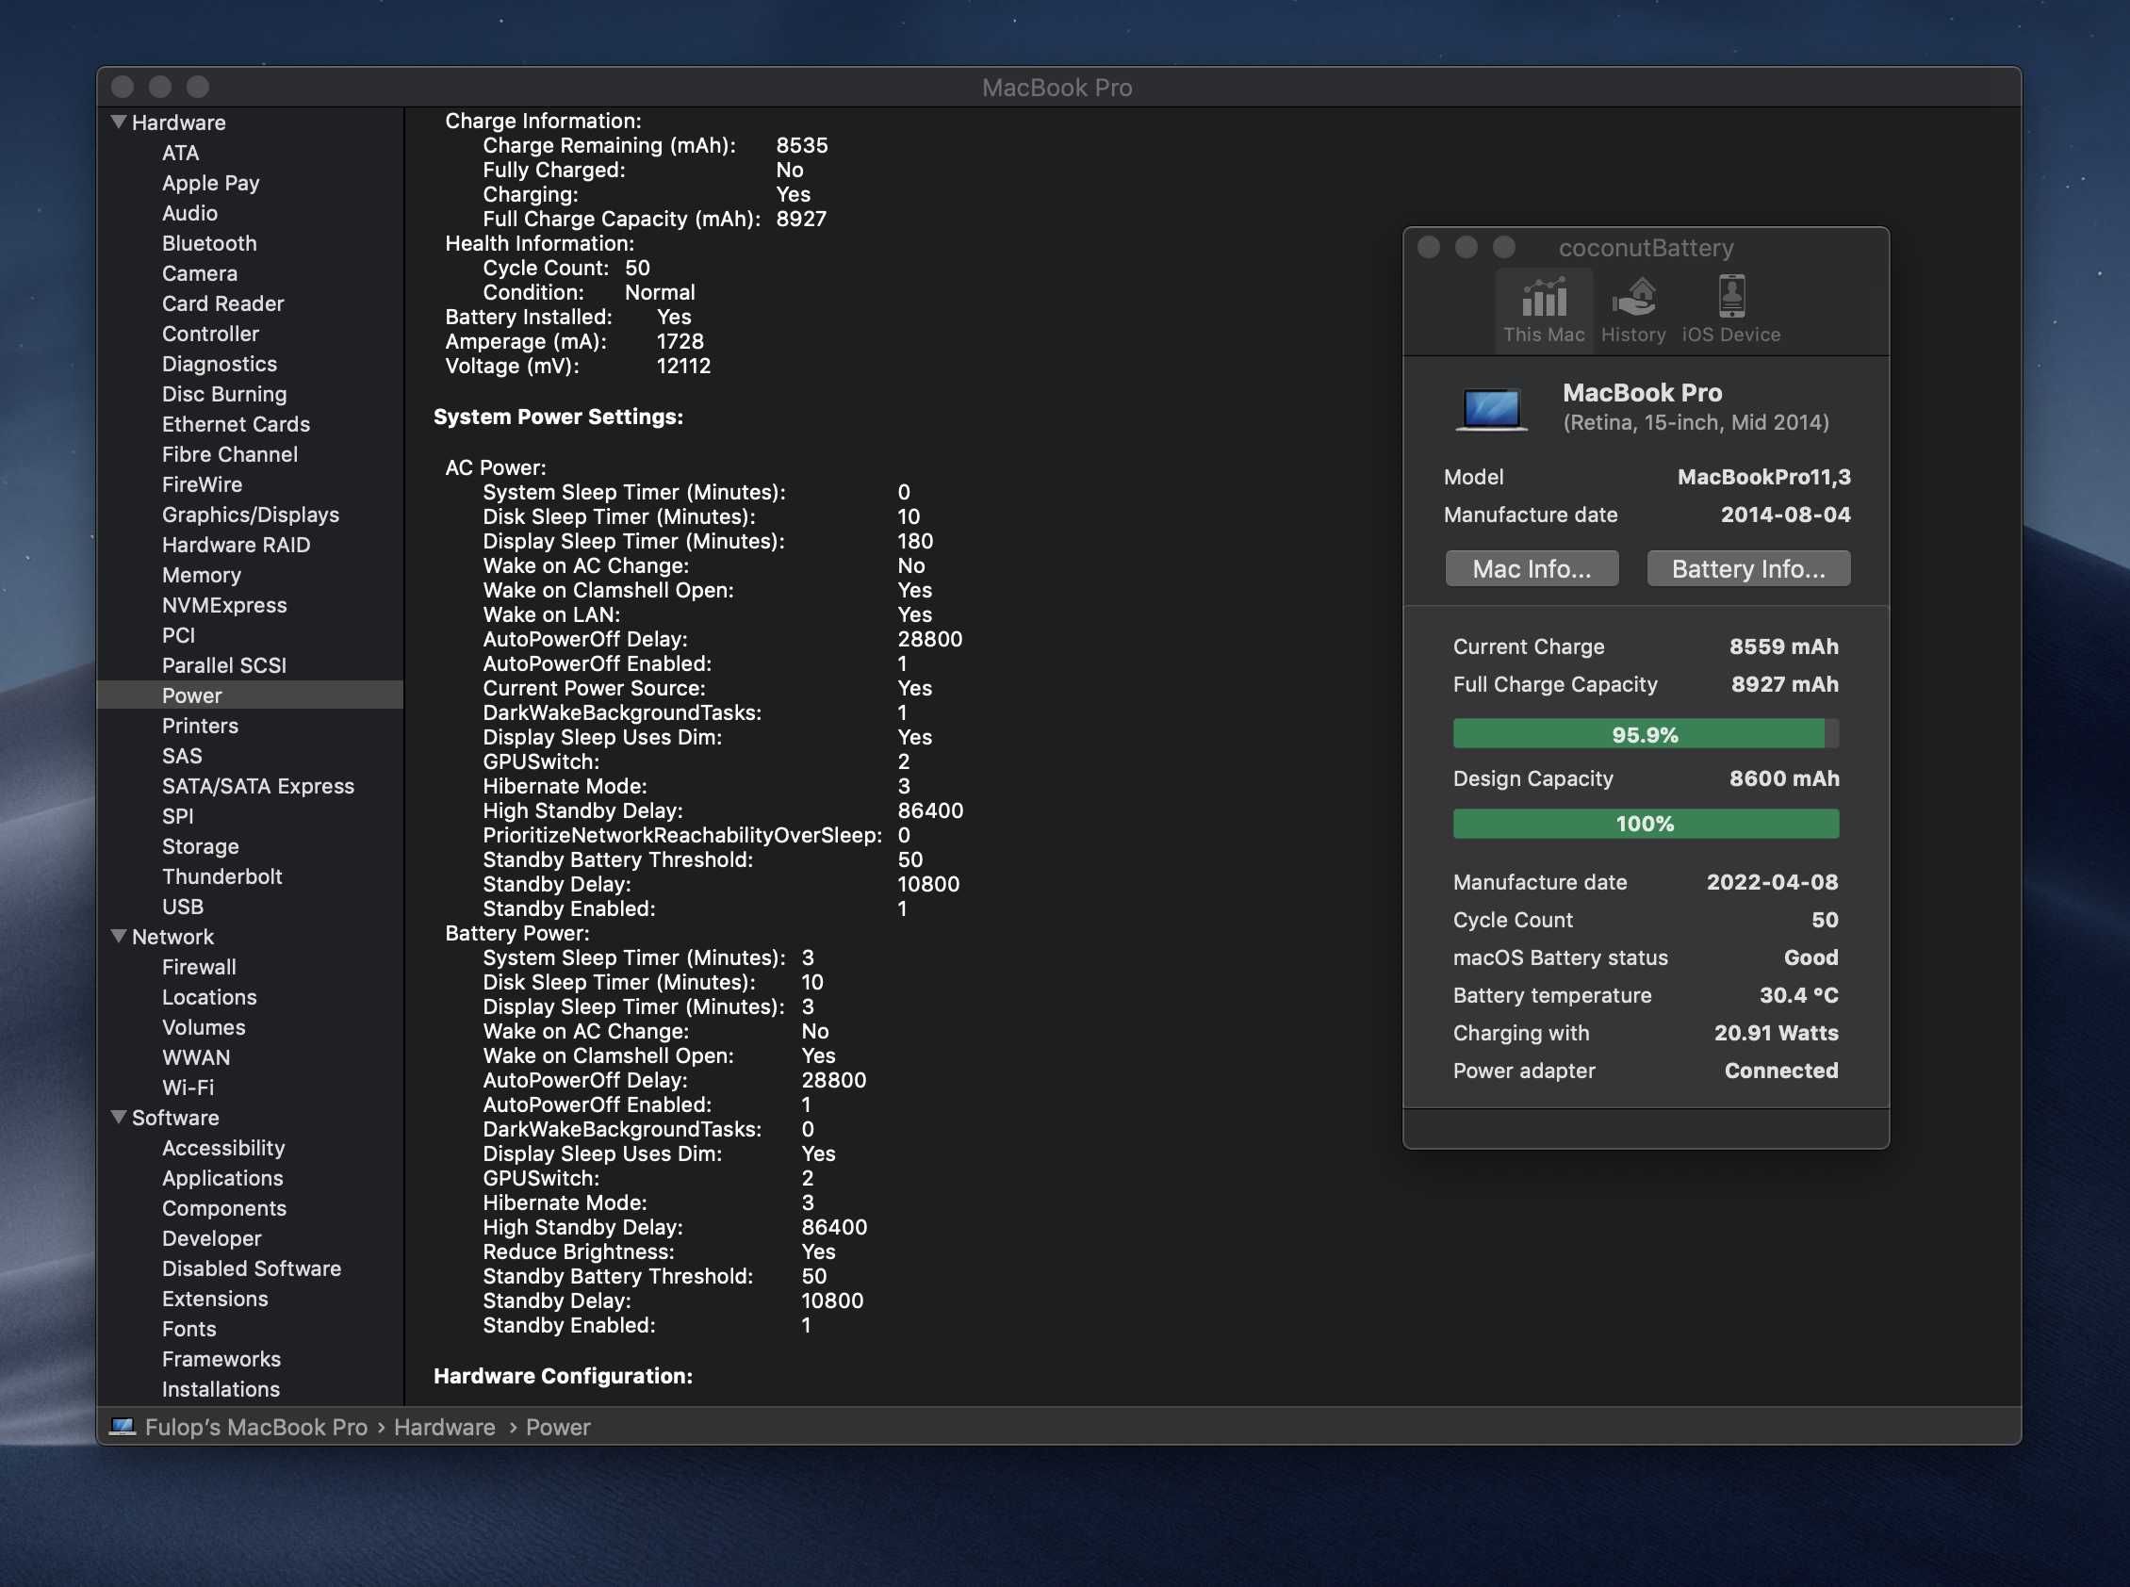Viewport: 2130px width, 1587px height.
Task: Click Fulop's MacBook Pro in the path bar
Action: pyautogui.click(x=255, y=1428)
